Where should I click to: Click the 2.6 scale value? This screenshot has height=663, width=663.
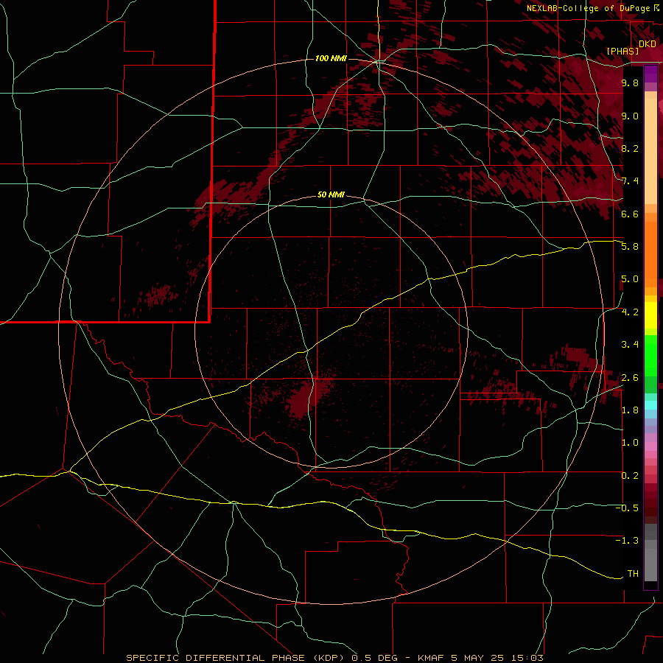pyautogui.click(x=630, y=378)
